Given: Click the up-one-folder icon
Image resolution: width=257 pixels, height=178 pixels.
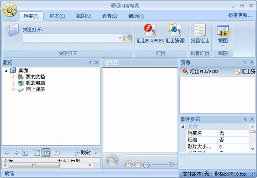Looking at the screenshot, I should pyautogui.click(x=25, y=153).
